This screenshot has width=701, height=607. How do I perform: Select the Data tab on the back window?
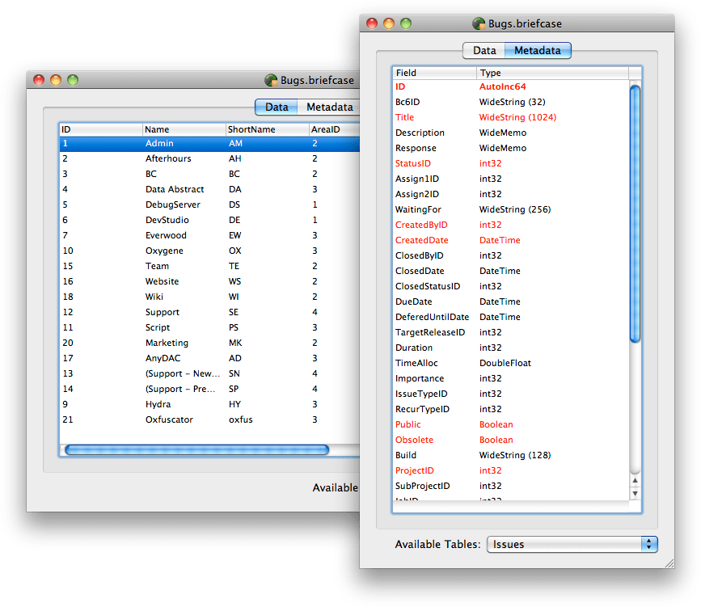(276, 107)
